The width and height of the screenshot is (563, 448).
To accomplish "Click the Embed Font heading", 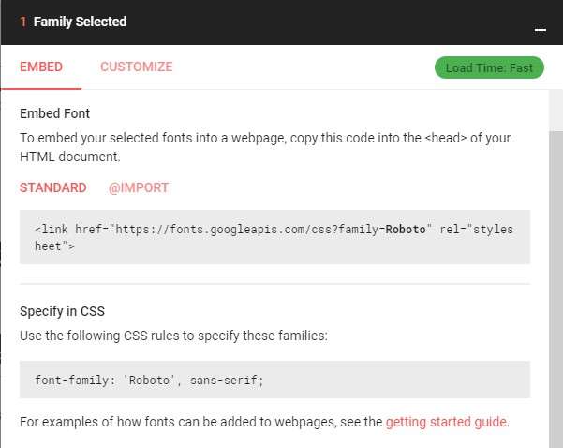I will pyautogui.click(x=54, y=113).
